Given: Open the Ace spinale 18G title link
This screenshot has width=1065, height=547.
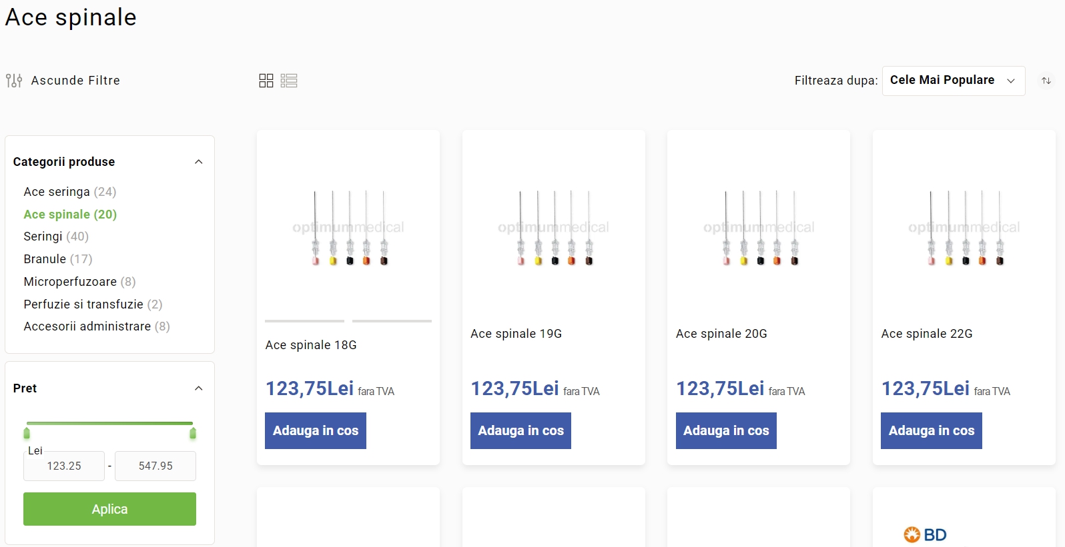Looking at the screenshot, I should [x=311, y=345].
